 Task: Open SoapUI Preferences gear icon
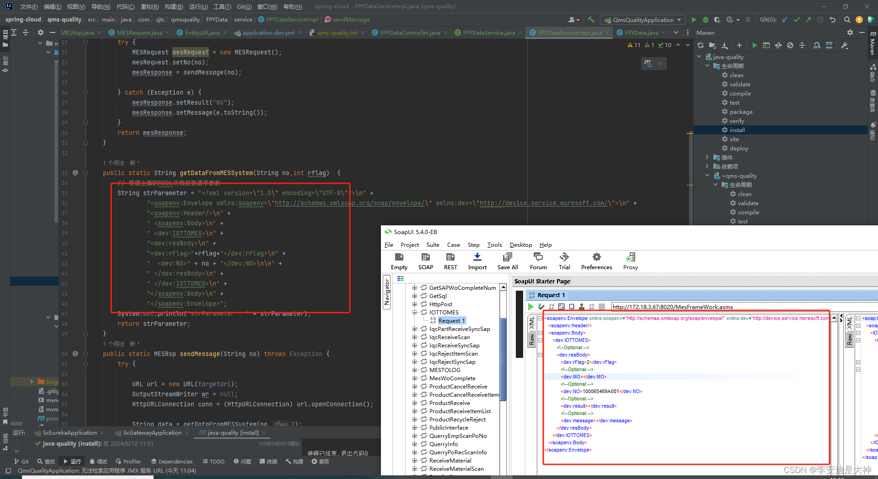[x=596, y=261]
